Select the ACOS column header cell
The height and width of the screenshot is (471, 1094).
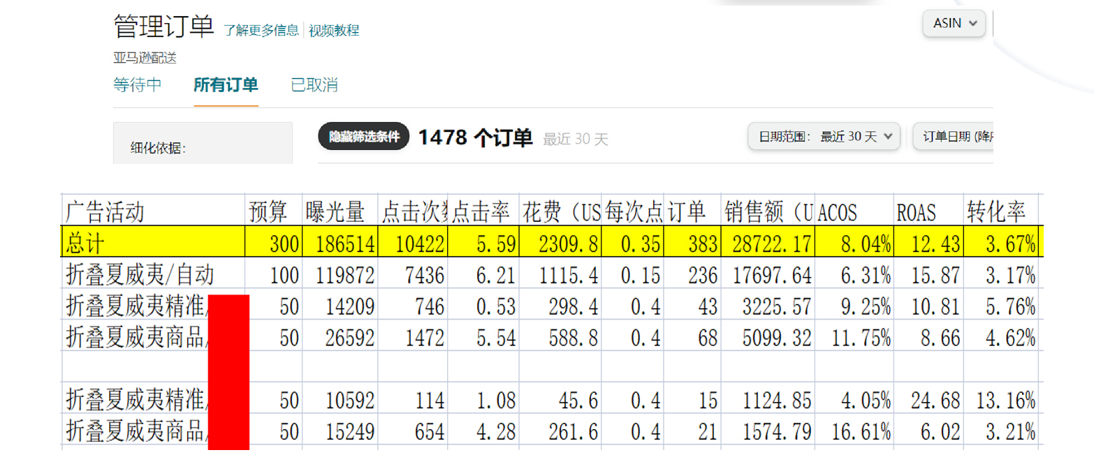[838, 211]
